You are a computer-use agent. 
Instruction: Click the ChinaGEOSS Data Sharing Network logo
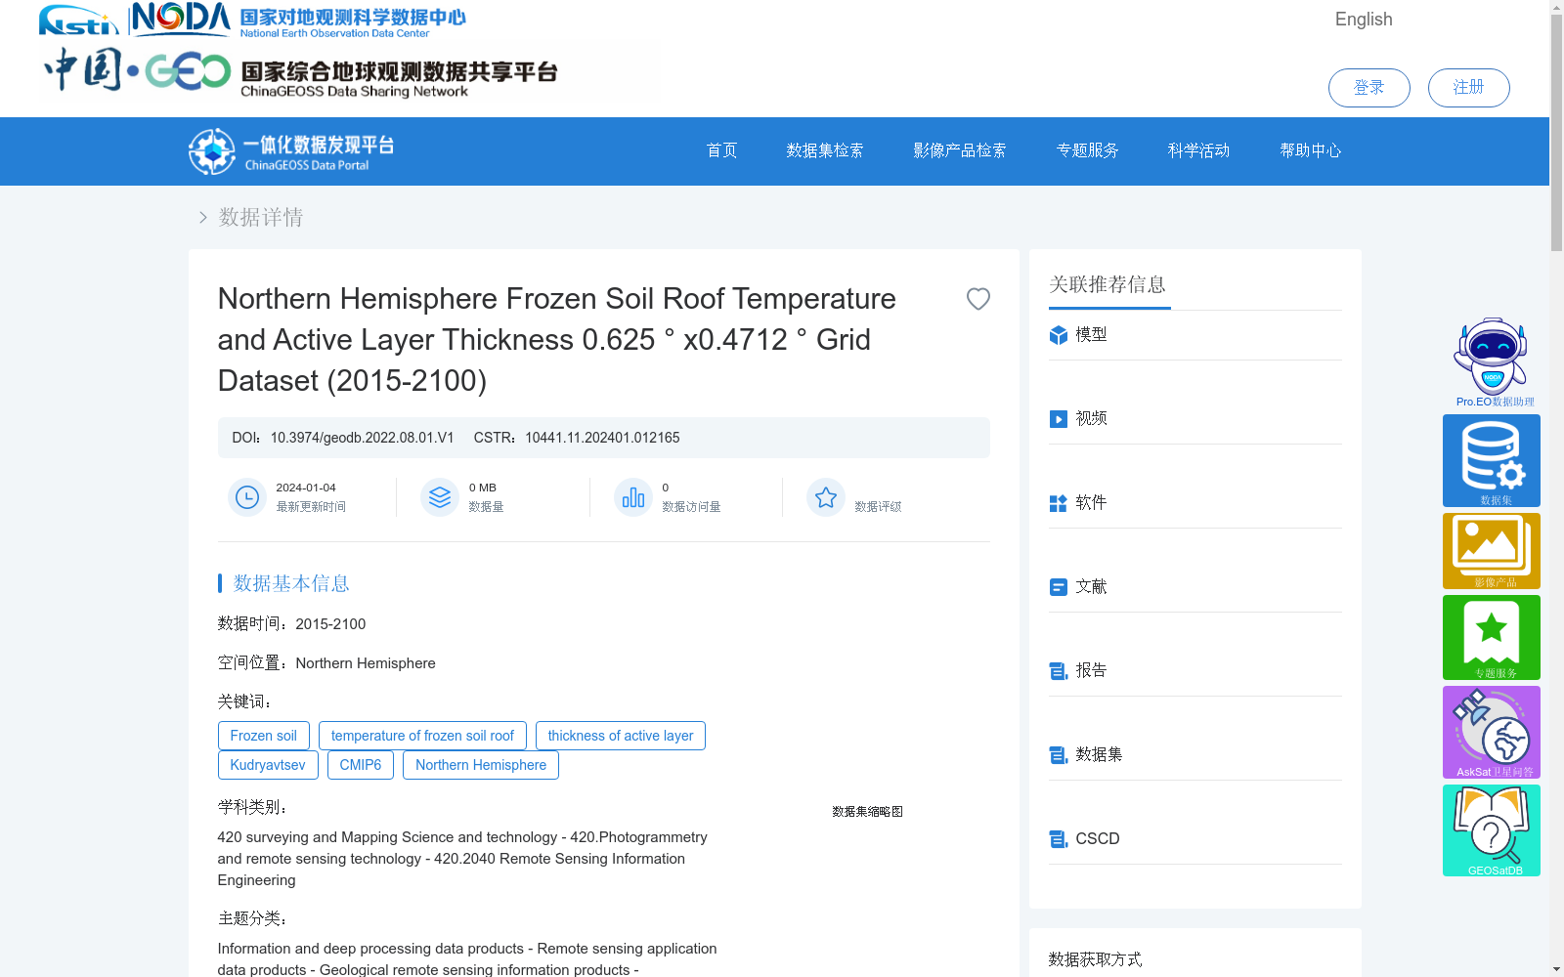point(301,72)
